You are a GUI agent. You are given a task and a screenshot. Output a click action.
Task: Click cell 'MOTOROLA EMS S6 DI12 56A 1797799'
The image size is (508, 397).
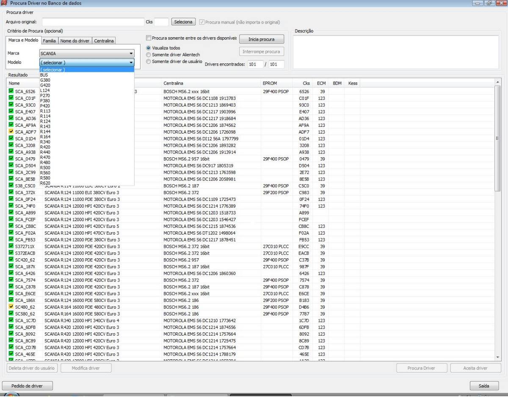[201, 139]
